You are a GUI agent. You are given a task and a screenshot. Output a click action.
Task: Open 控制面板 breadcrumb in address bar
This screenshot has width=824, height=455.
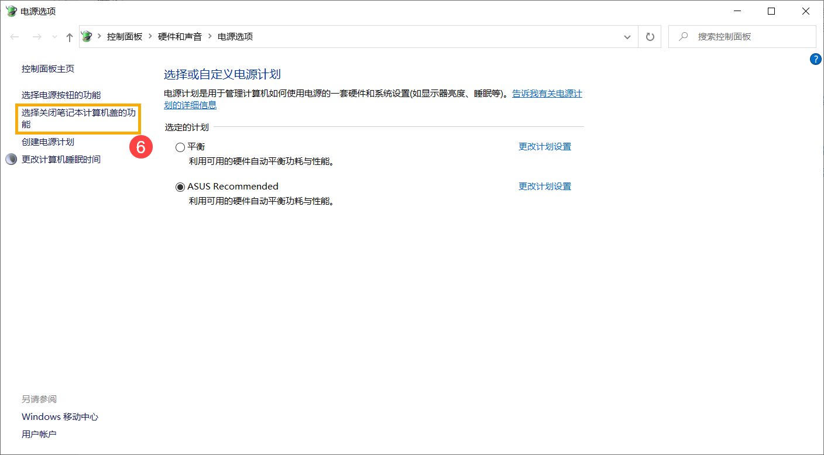(125, 36)
